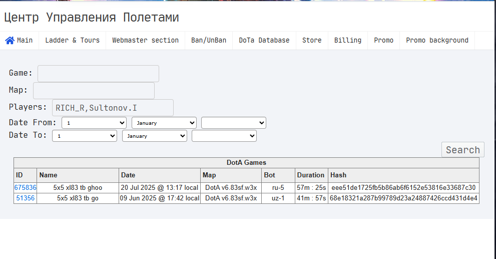Click the Map cell in the 51356 row
This screenshot has width=496, height=259.
pyautogui.click(x=231, y=198)
